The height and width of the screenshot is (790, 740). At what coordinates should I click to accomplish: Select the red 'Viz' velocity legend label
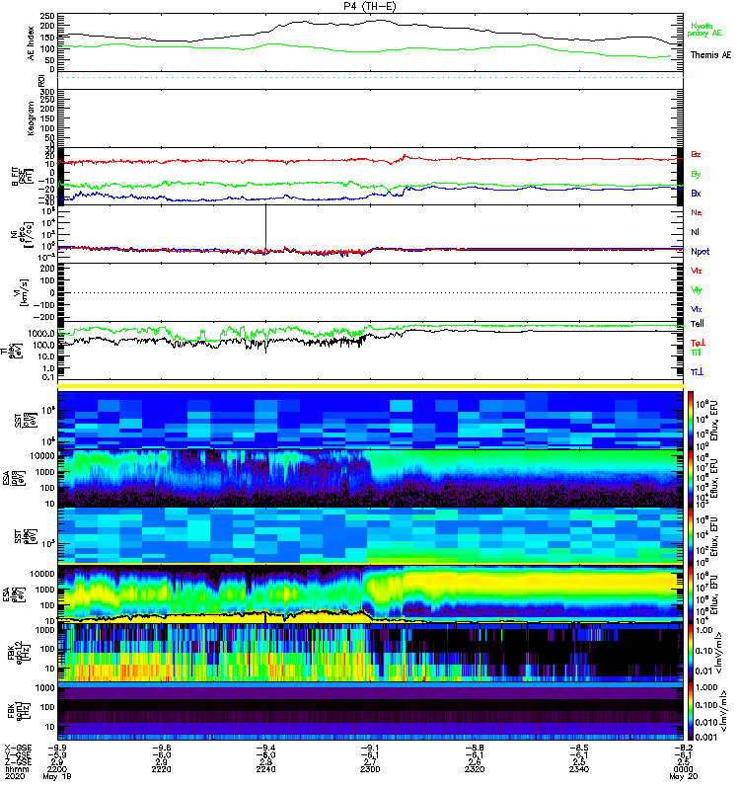(697, 271)
